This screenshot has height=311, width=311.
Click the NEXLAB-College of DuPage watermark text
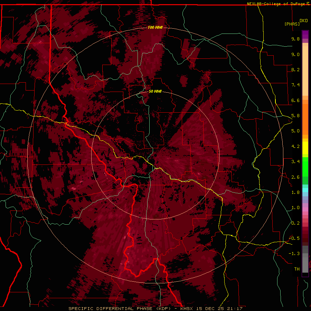(276, 4)
